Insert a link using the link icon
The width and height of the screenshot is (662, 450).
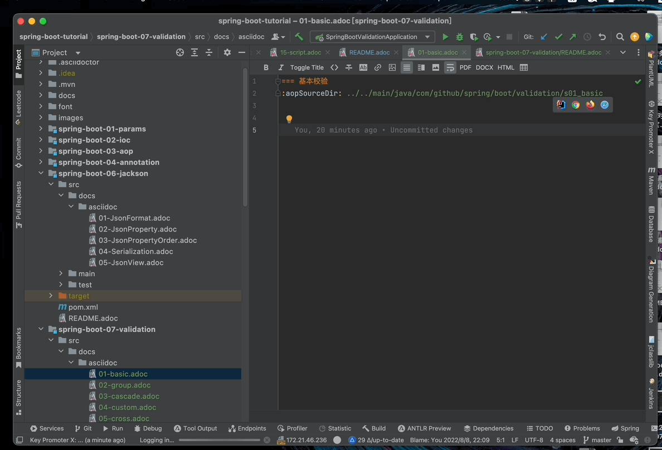[378, 67]
